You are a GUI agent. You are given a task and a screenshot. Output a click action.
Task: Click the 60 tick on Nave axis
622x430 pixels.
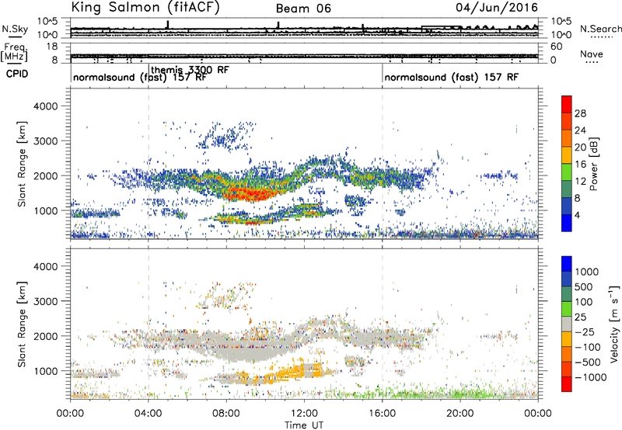click(556, 47)
